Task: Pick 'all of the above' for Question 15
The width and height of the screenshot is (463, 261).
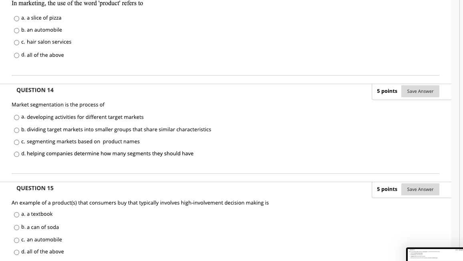Action: pyautogui.click(x=16, y=252)
